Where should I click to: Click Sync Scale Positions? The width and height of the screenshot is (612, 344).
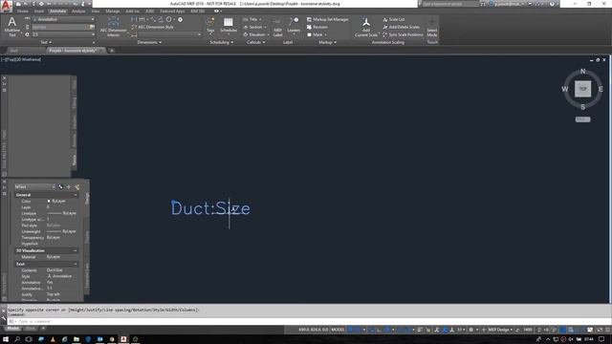click(x=403, y=34)
